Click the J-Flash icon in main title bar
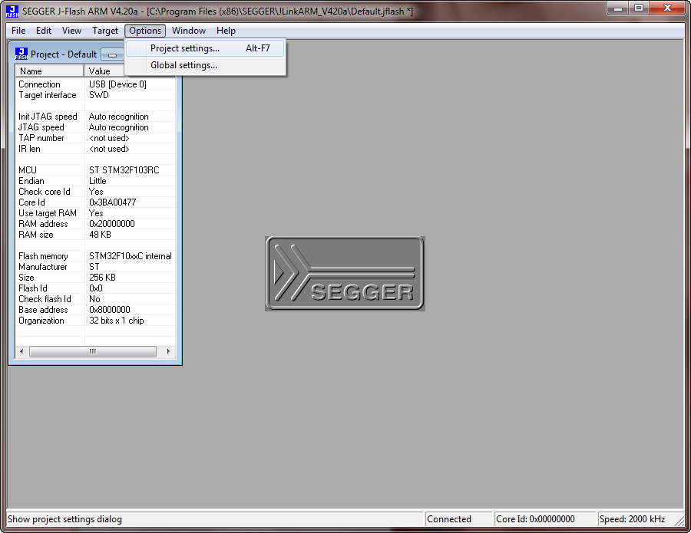This screenshot has width=691, height=533. [x=12, y=11]
